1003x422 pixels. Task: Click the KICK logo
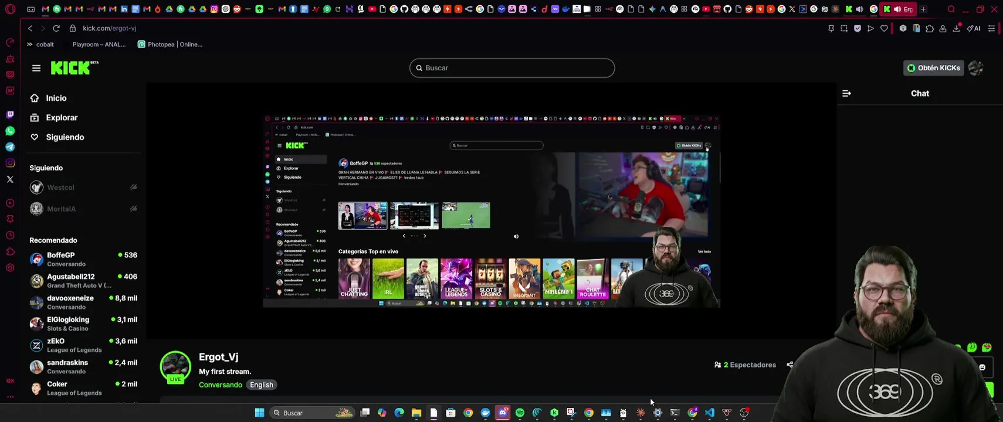tap(74, 68)
